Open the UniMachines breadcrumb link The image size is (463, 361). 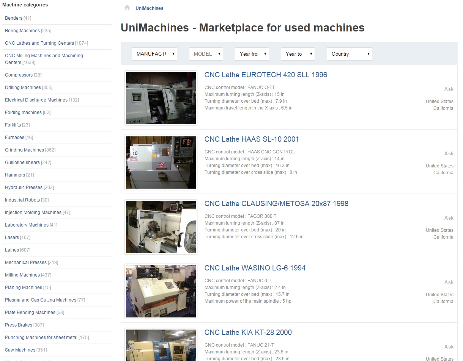[150, 8]
